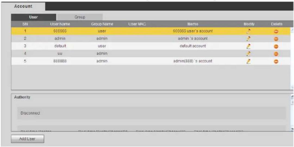Click the memo 'admin(888) 's account'
The height and width of the screenshot is (147, 294).
coord(193,61)
